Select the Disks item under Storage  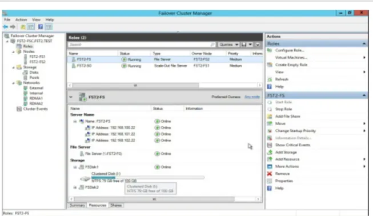[34, 73]
